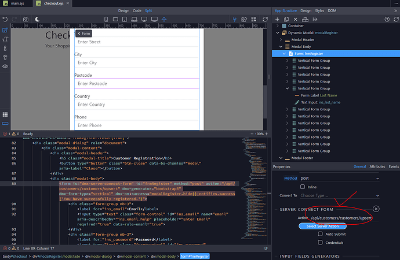Toggle the Credentials checkbox

click(320, 243)
